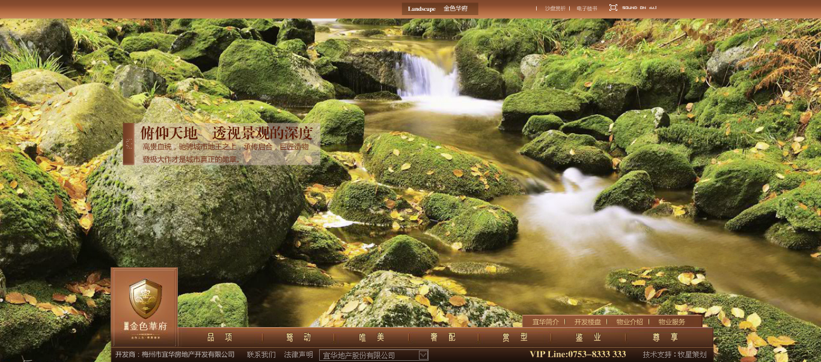
Task: Open the 沙盘赏析 link
Action: coord(555,8)
